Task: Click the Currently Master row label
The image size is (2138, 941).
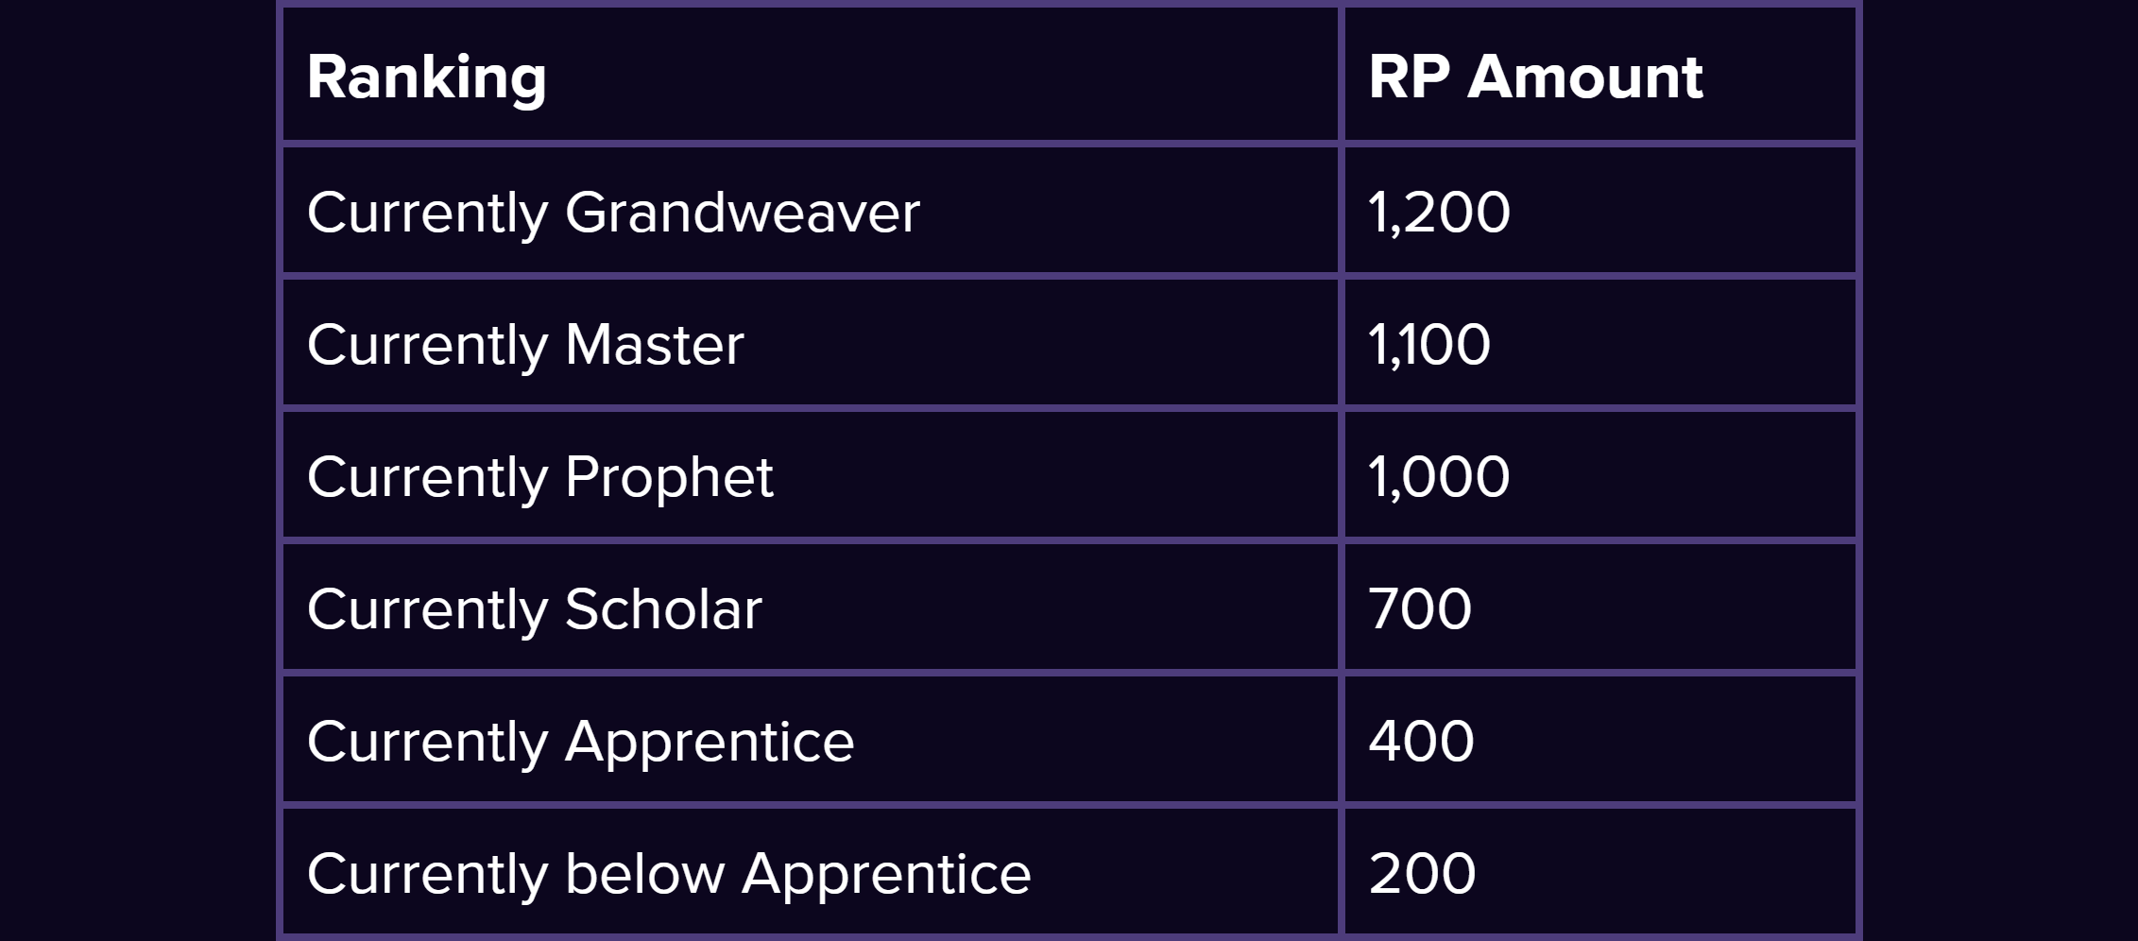Action: point(525,345)
